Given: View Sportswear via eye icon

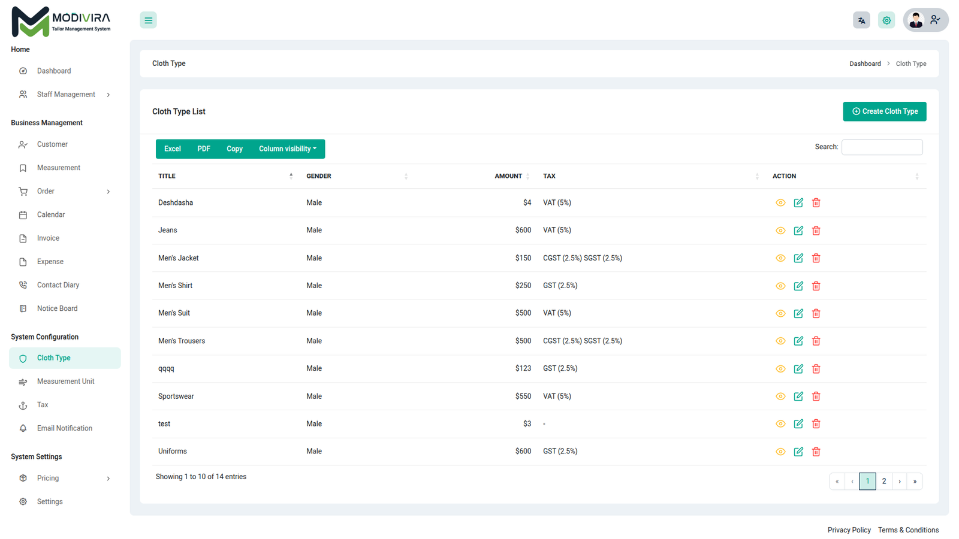Looking at the screenshot, I should (x=780, y=396).
